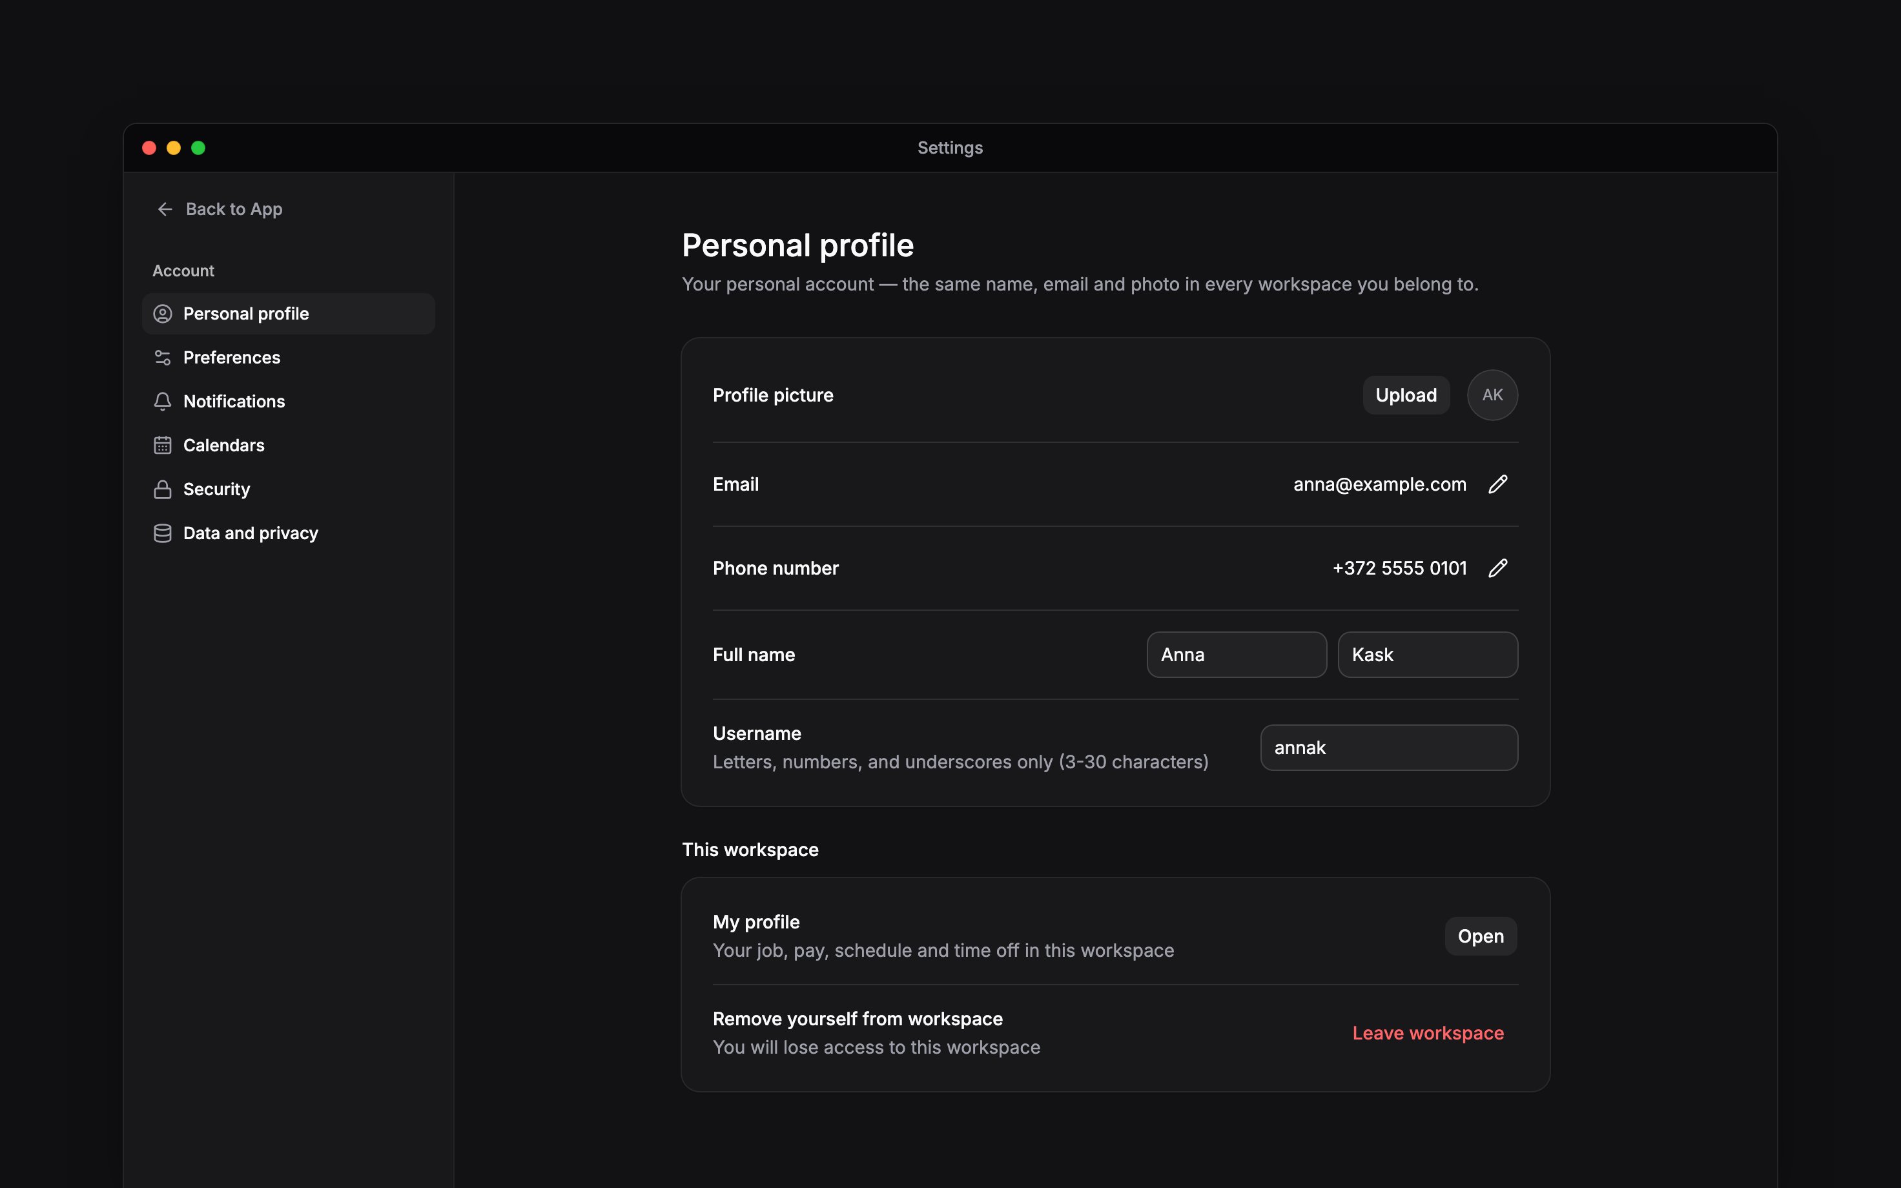The height and width of the screenshot is (1188, 1901).
Task: Open the Preferences settings page
Action: (x=288, y=358)
